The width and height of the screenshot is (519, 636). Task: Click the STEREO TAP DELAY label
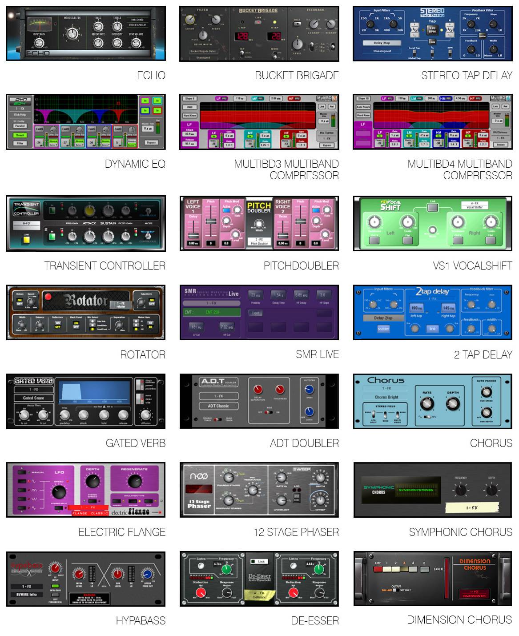pyautogui.click(x=467, y=76)
